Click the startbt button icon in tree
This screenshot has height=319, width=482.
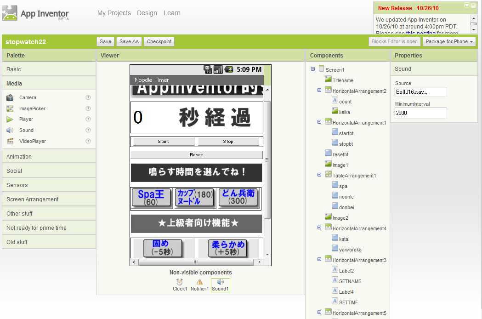(x=335, y=132)
